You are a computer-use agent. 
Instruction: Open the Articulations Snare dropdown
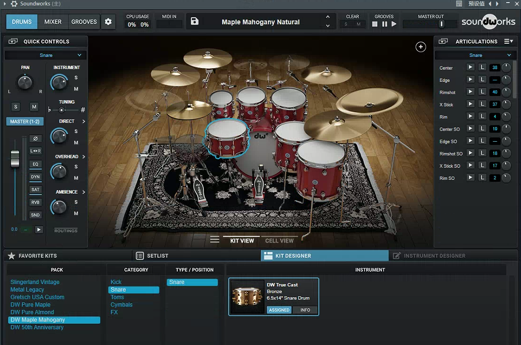tap(476, 55)
